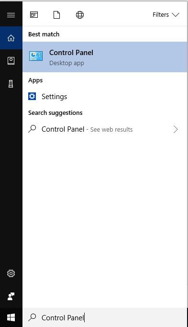The width and height of the screenshot is (188, 327).
Task: Select the Home icon in sidebar
Action: pos(11,38)
